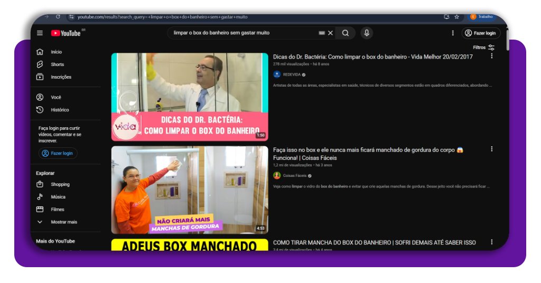Click the YouTube logo
The image size is (541, 283).
coord(66,33)
